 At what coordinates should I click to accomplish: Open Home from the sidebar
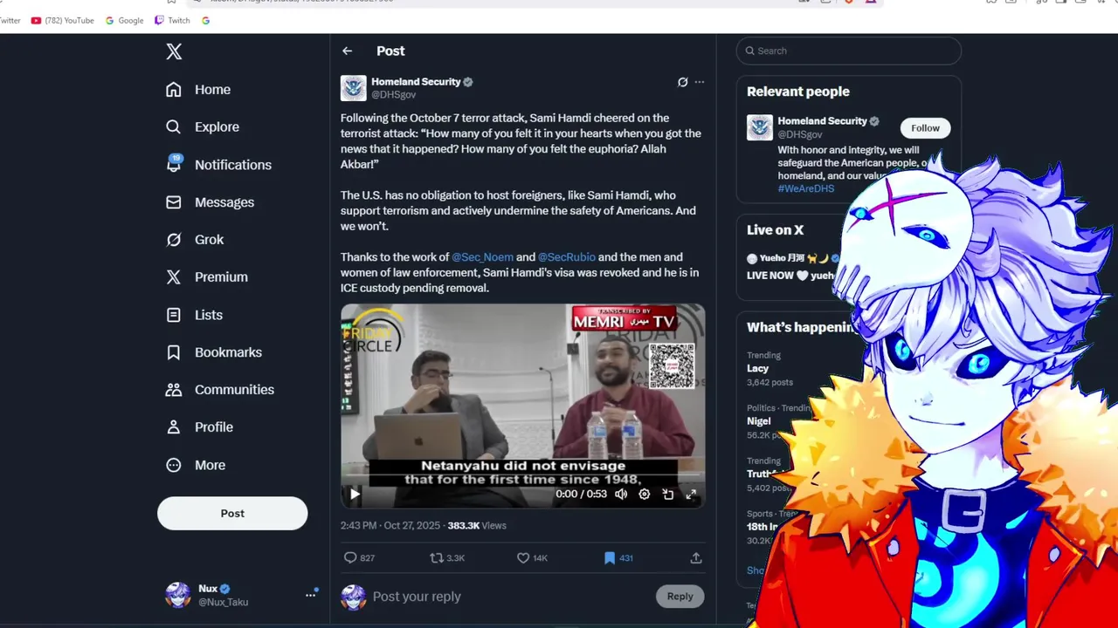(x=198, y=90)
